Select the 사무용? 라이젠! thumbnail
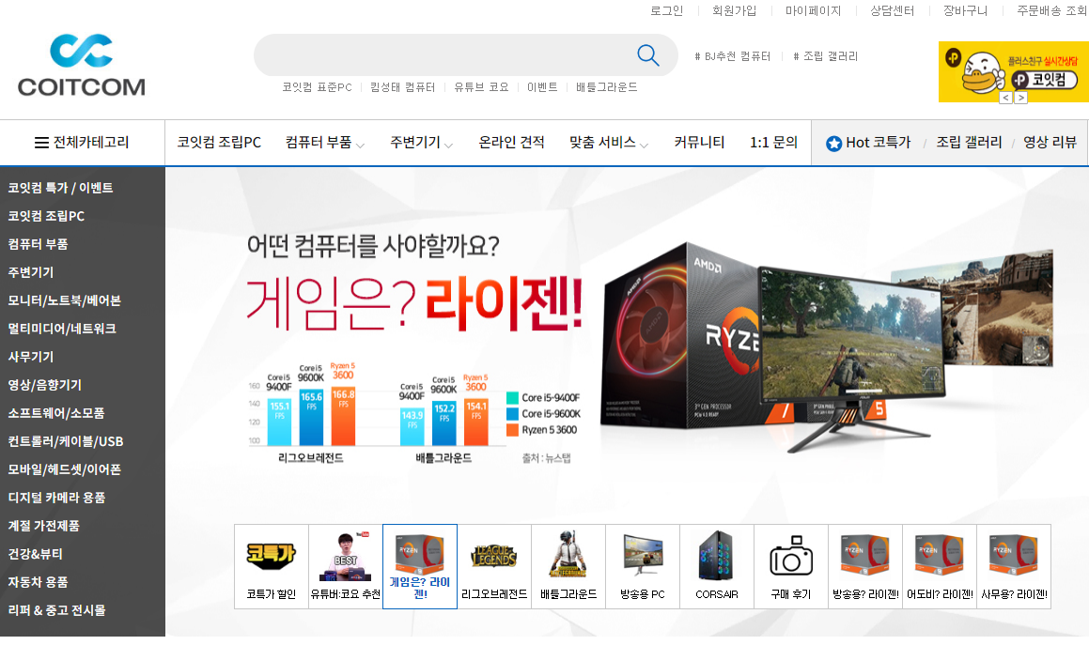The width and height of the screenshot is (1089, 645). click(1014, 566)
